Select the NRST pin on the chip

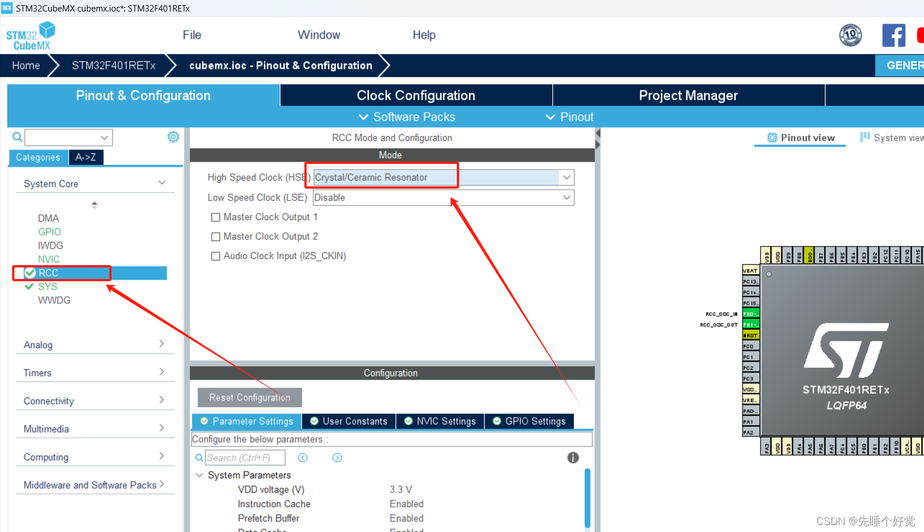751,335
